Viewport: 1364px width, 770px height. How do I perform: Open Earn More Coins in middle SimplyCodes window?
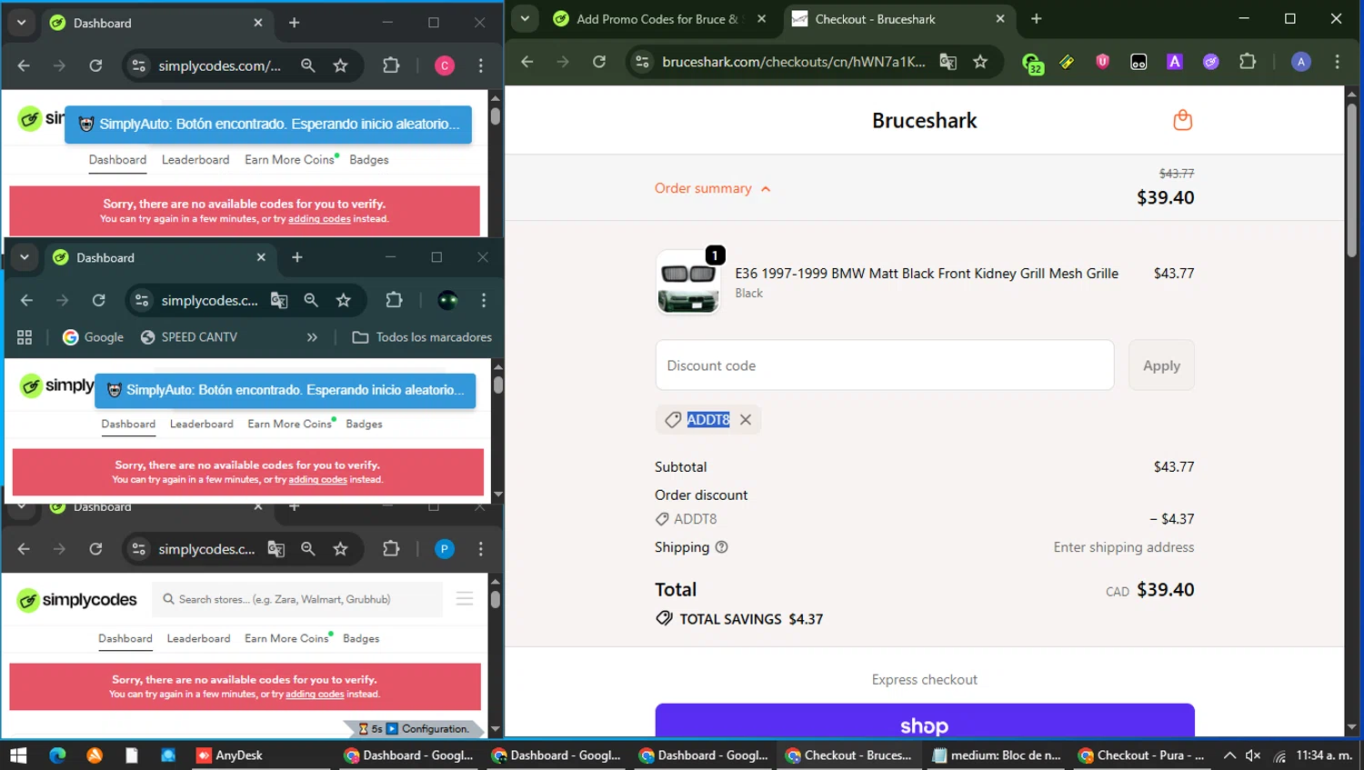[290, 424]
